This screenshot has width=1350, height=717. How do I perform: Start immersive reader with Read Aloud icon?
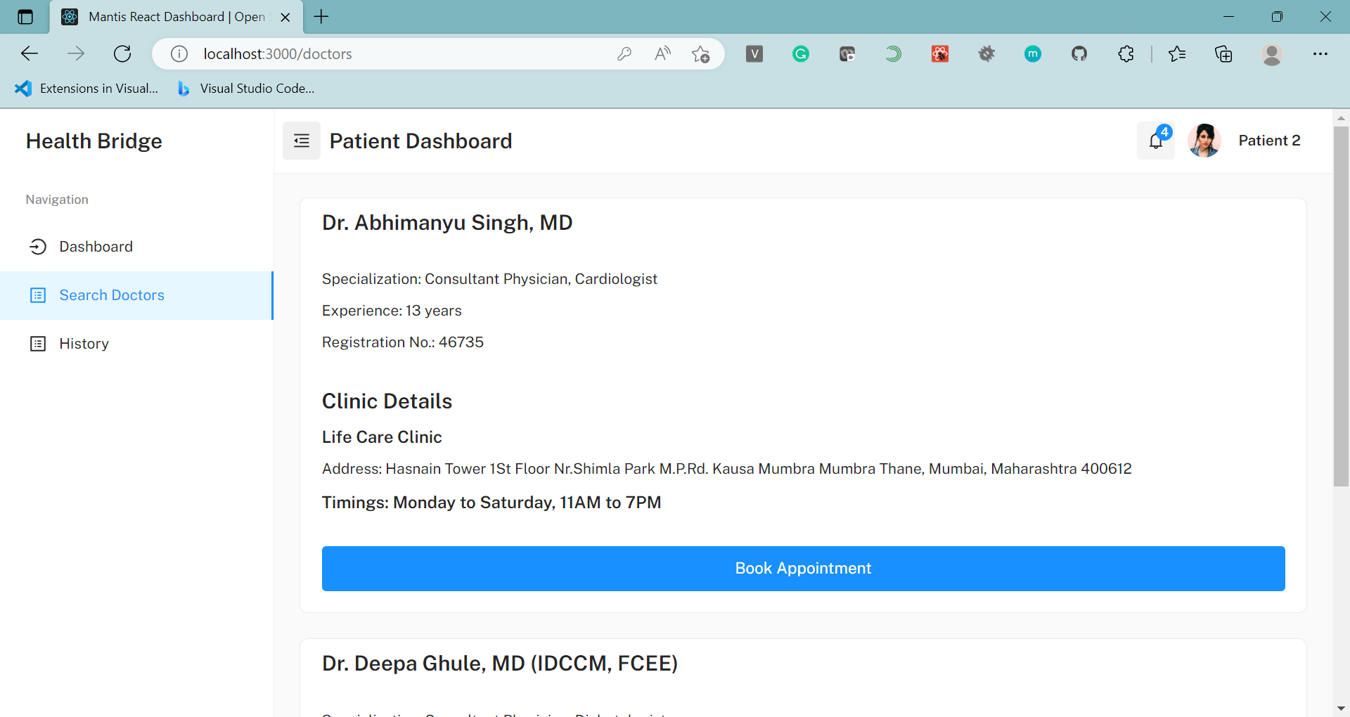pos(662,53)
